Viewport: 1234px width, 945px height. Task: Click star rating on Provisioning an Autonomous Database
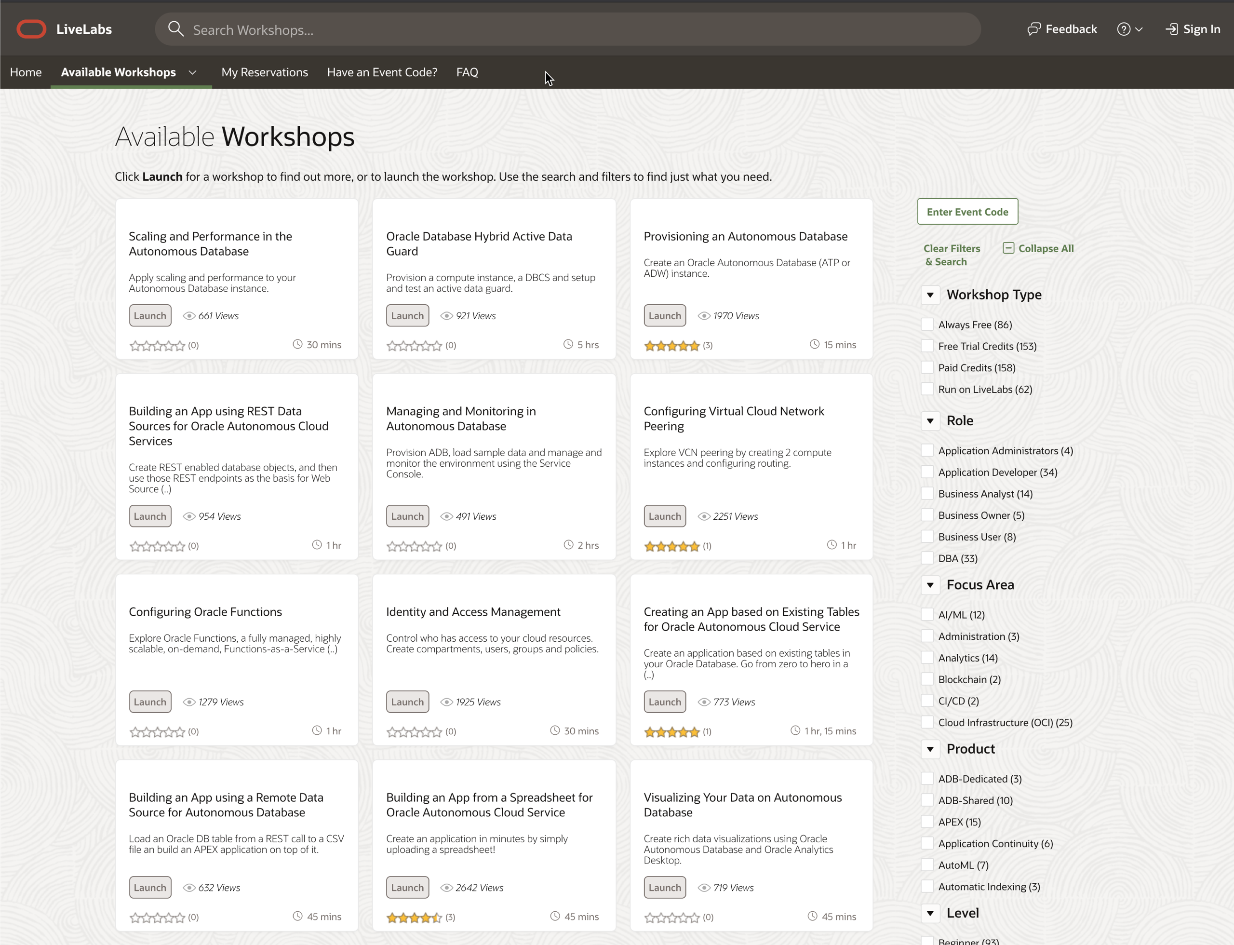[x=671, y=345]
